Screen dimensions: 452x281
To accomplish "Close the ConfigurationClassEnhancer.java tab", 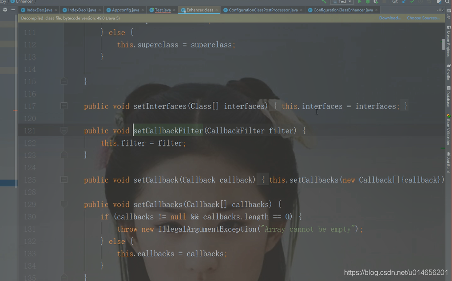I will pyautogui.click(x=377, y=10).
